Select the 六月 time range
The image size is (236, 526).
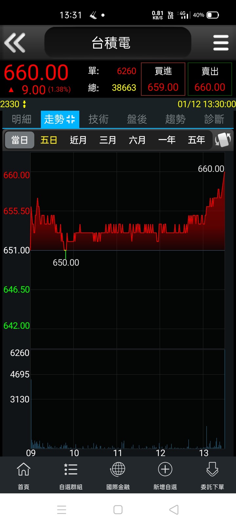tap(137, 140)
